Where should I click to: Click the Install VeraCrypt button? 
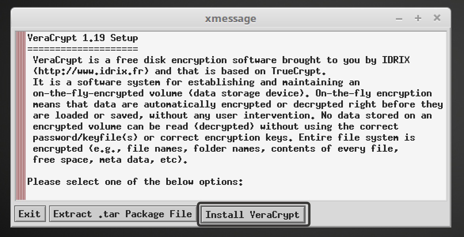coord(253,214)
